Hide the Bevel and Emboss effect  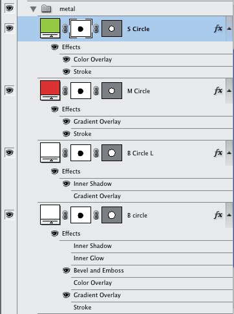(x=67, y=271)
